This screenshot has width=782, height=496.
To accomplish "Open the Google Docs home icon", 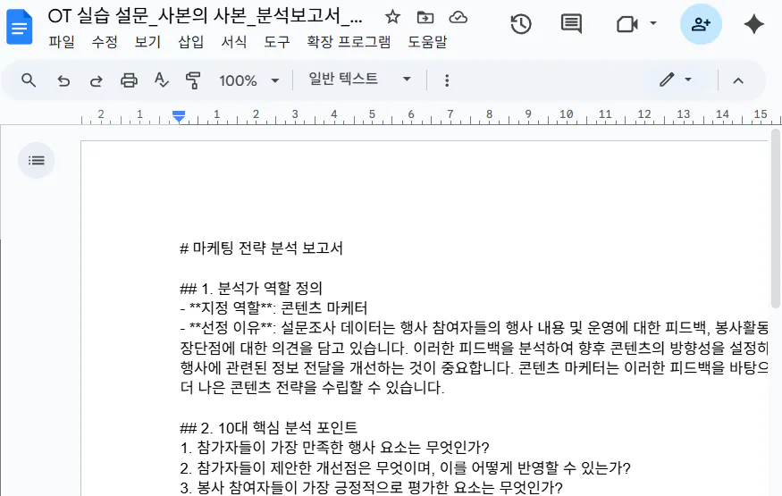I will (x=20, y=27).
